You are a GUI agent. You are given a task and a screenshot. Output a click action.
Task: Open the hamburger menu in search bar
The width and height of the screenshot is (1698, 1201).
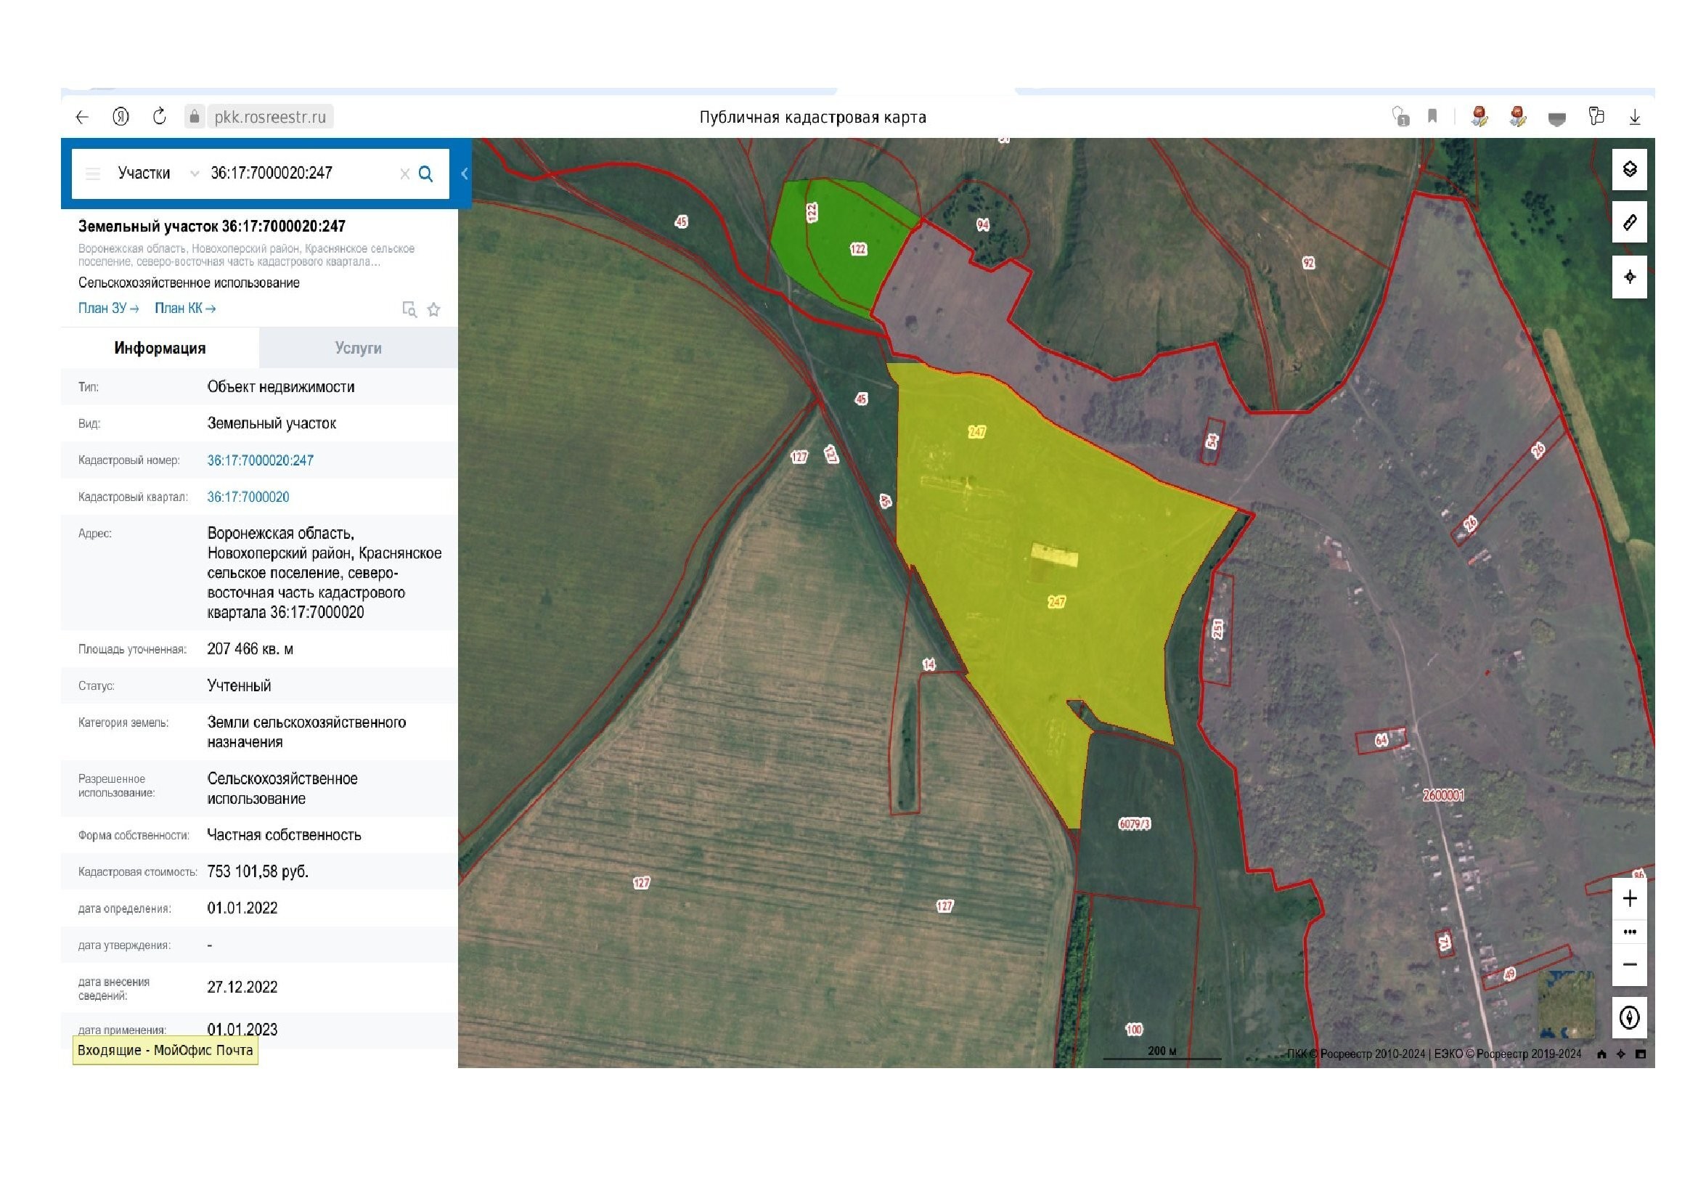93,174
